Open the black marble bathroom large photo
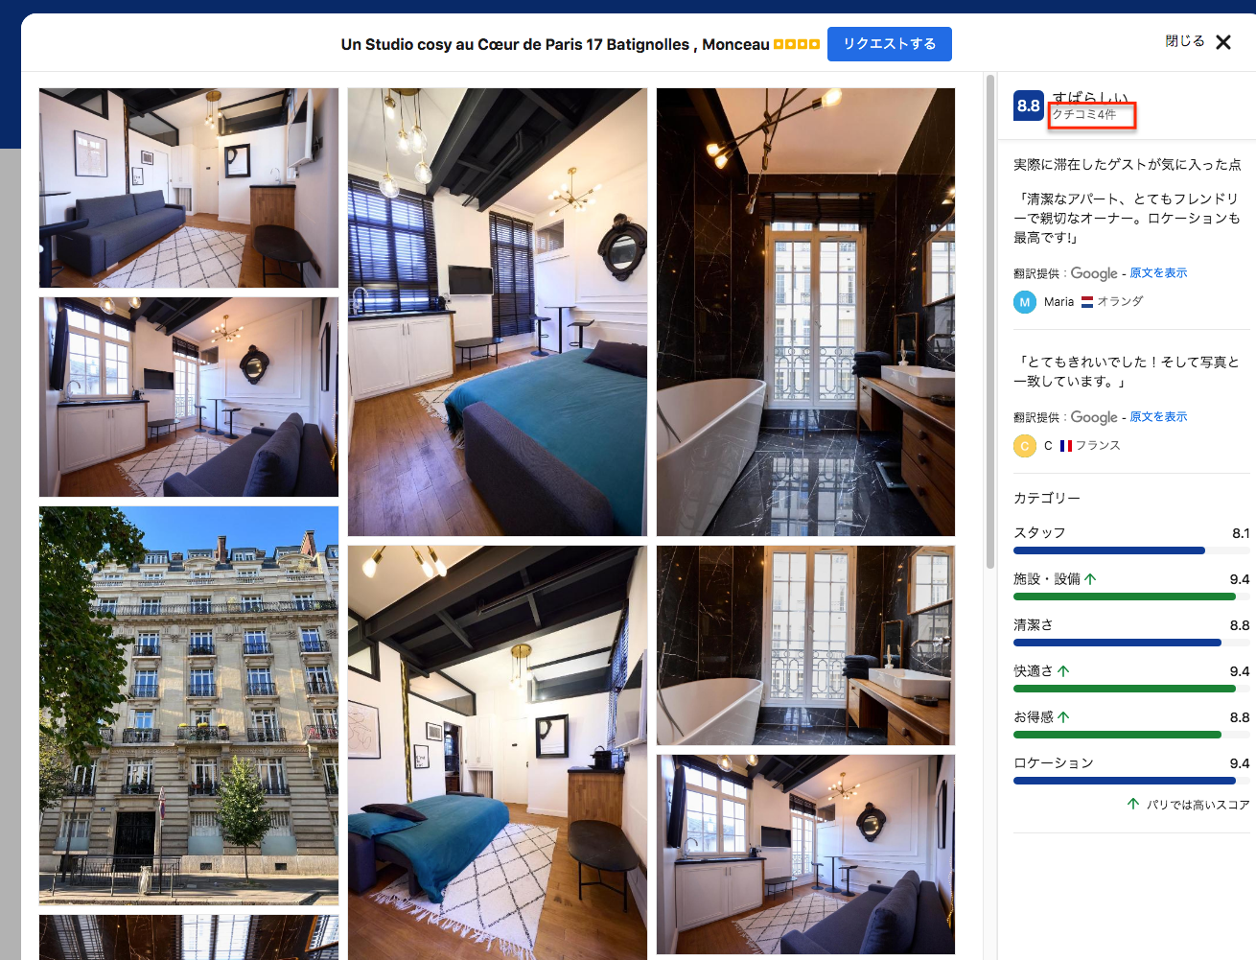Image resolution: width=1256 pixels, height=960 pixels. point(805,312)
